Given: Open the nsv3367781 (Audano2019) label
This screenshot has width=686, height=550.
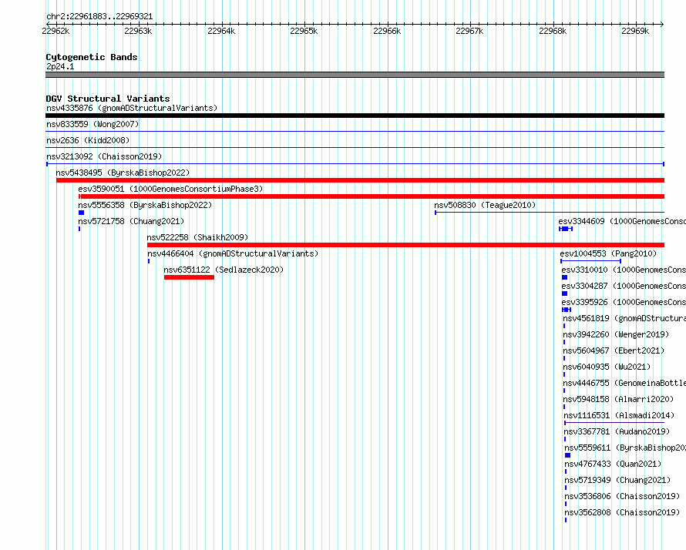Looking at the screenshot, I should [617, 431].
